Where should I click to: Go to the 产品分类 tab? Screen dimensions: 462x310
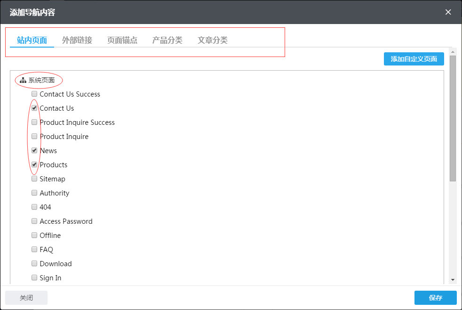[167, 41]
